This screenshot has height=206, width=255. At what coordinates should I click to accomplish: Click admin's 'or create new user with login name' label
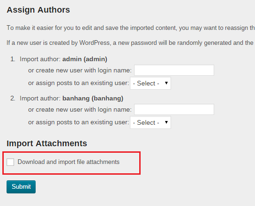tap(80, 71)
